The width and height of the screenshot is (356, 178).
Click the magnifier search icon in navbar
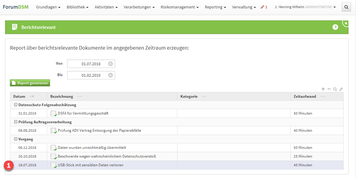346,7
